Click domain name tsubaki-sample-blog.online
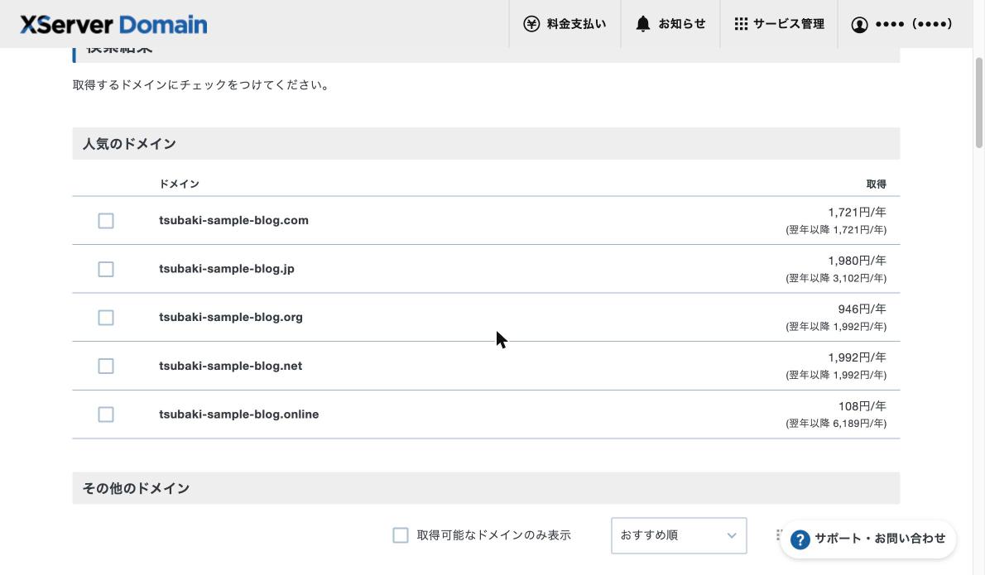 point(238,414)
